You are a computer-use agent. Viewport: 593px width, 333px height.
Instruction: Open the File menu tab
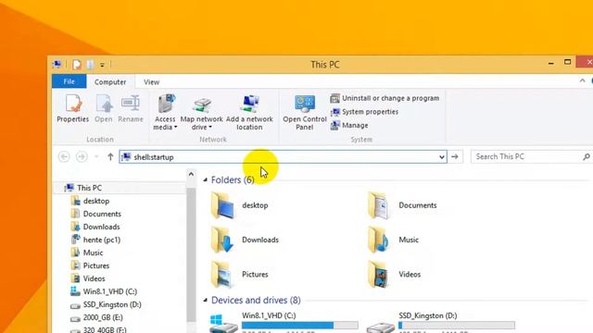pos(69,81)
